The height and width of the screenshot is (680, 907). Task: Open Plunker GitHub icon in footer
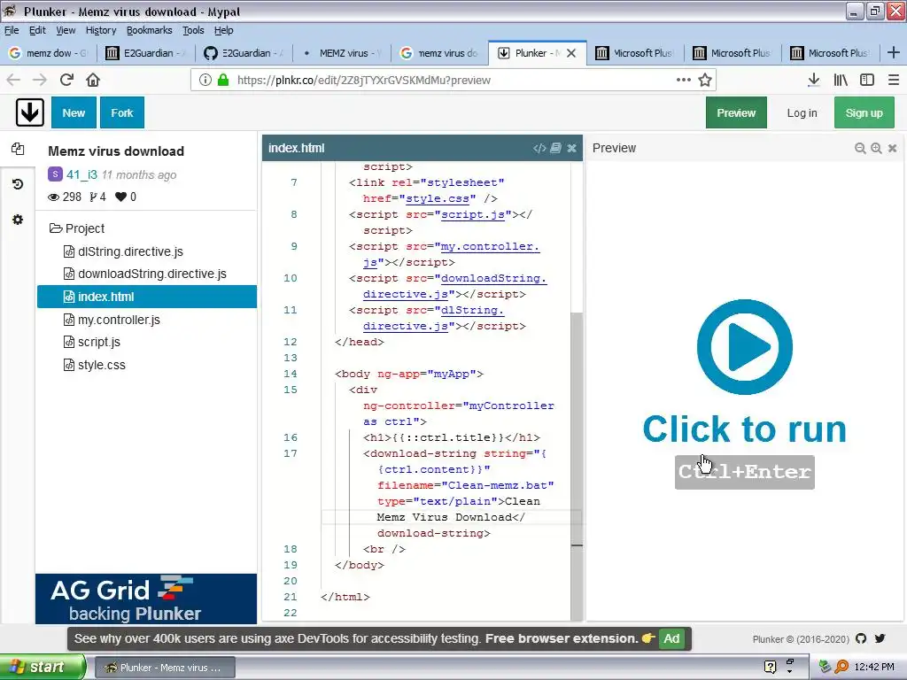[861, 638]
